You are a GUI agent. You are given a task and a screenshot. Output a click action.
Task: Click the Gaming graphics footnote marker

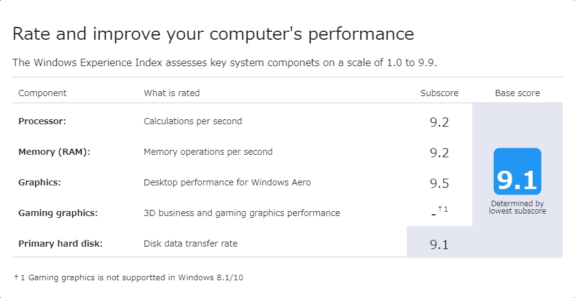(x=443, y=210)
